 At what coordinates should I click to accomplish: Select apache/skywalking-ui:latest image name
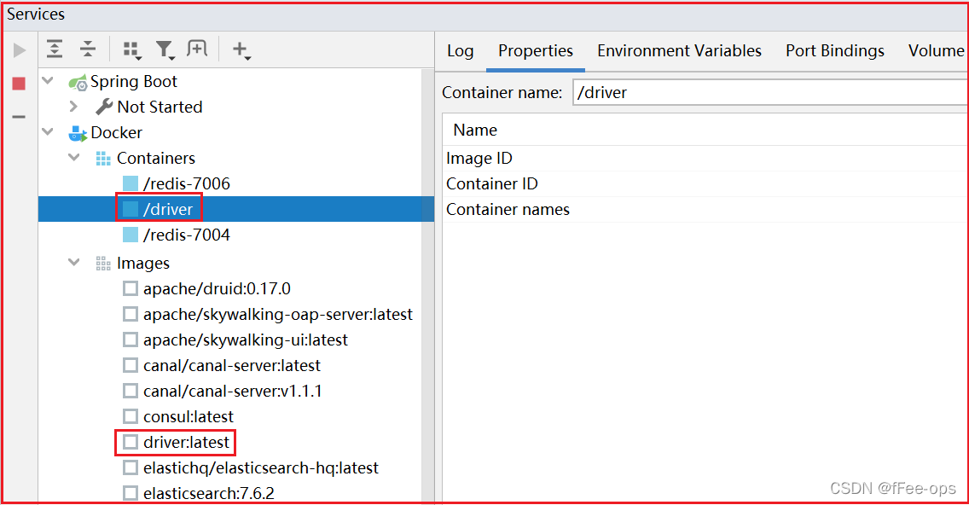pos(246,340)
